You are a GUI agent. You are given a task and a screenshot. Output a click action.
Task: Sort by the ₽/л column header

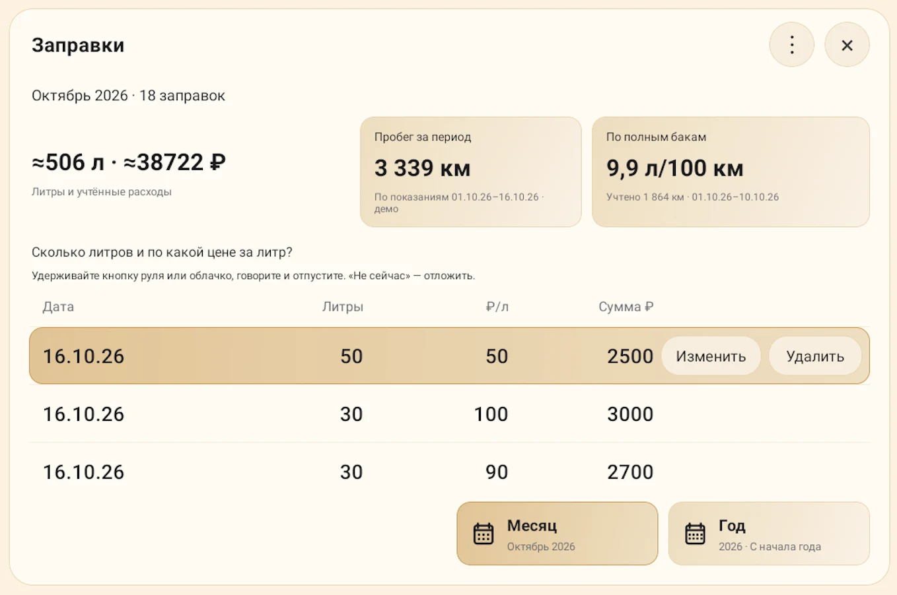pos(497,307)
